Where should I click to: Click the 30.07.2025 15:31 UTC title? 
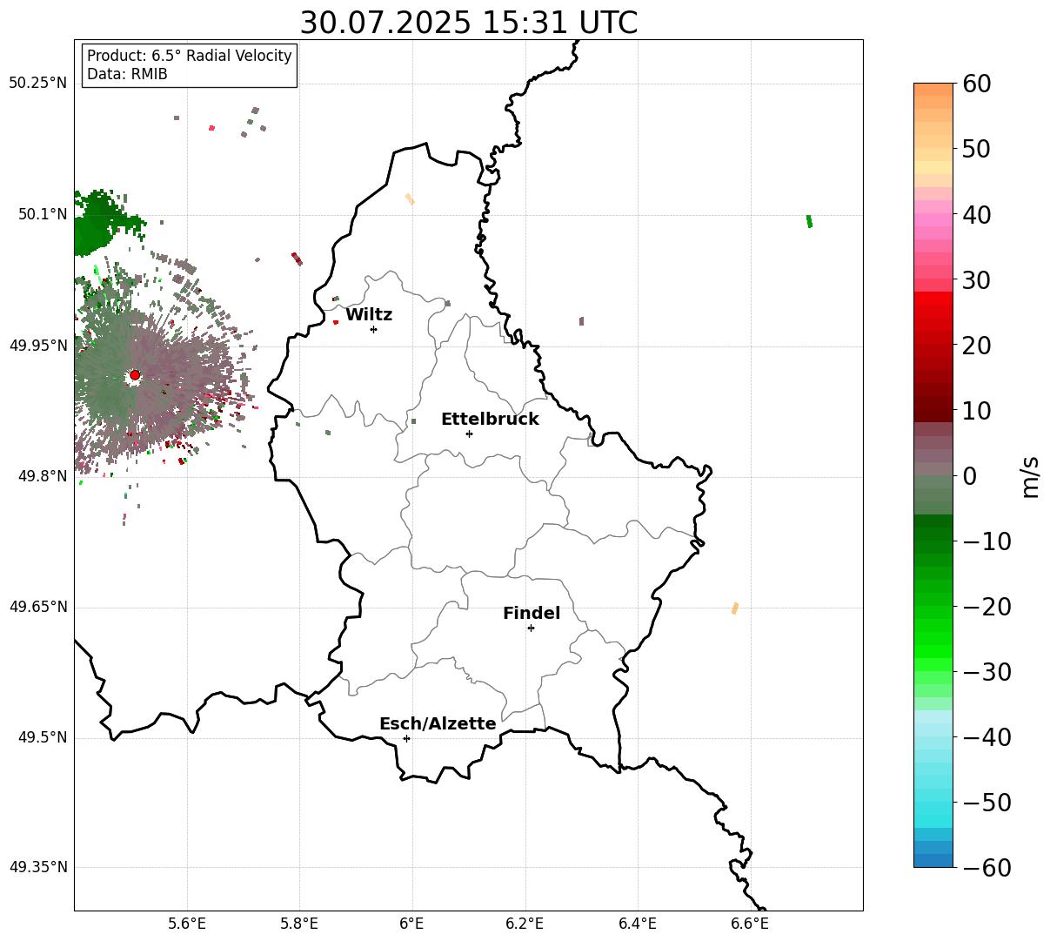point(468,23)
